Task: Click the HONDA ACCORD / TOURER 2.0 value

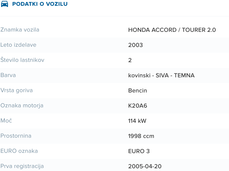Action: (172, 30)
